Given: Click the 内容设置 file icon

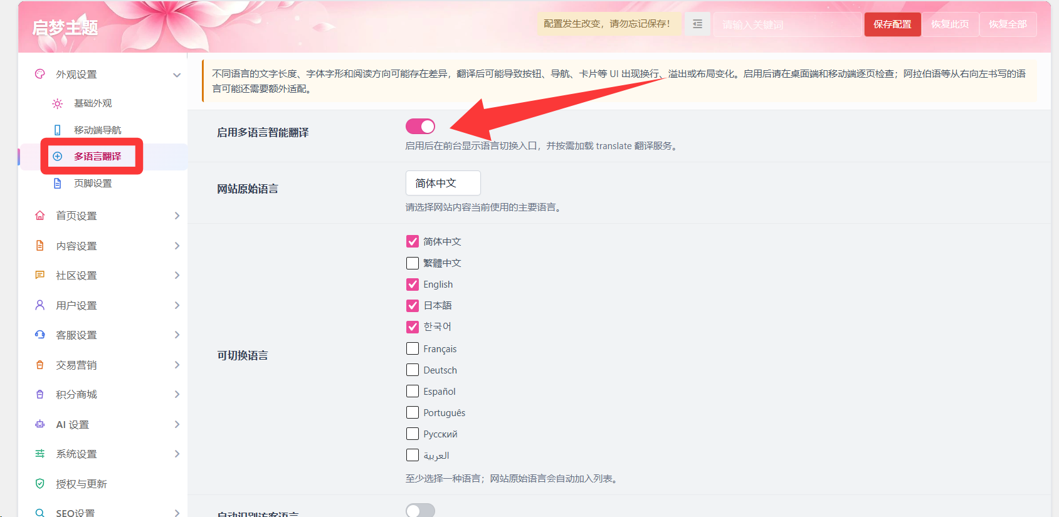Looking at the screenshot, I should 40,246.
